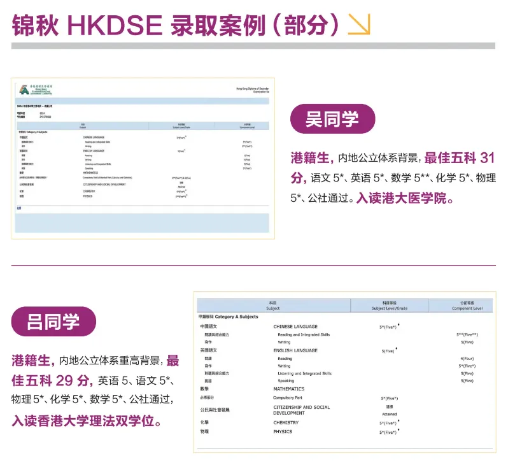Click 'Reading and Integrated Skills' in lower transcript
The height and width of the screenshot is (465, 515).
tap(304, 335)
